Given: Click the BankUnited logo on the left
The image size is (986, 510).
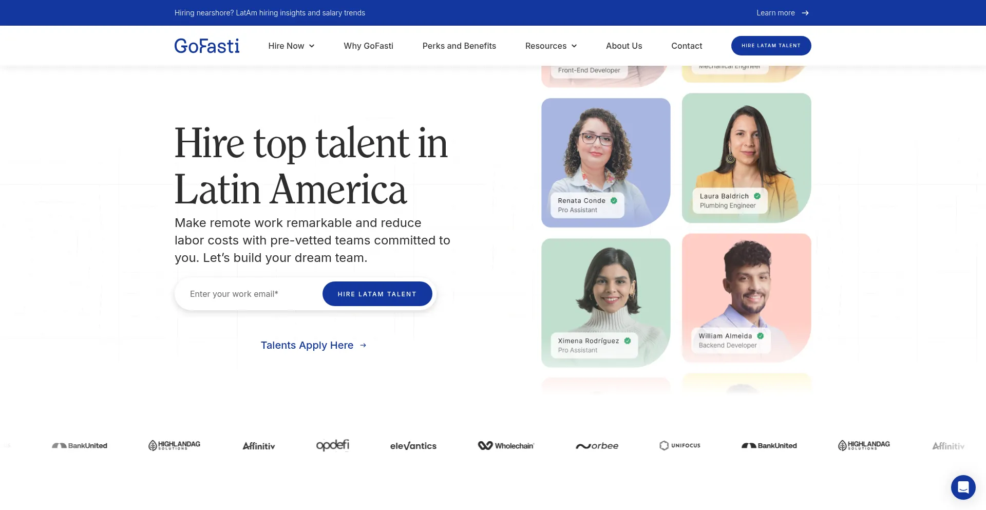Looking at the screenshot, I should click(x=80, y=446).
